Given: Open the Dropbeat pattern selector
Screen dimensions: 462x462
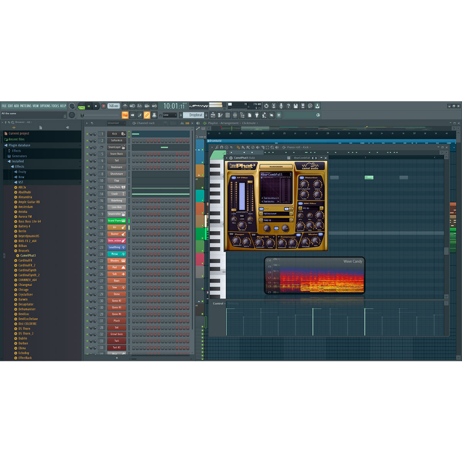Looking at the screenshot, I should 194,115.
